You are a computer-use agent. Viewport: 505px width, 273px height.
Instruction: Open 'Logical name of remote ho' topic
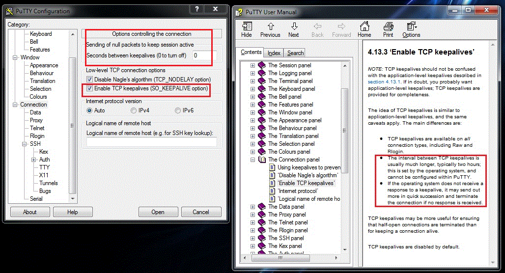(309, 199)
